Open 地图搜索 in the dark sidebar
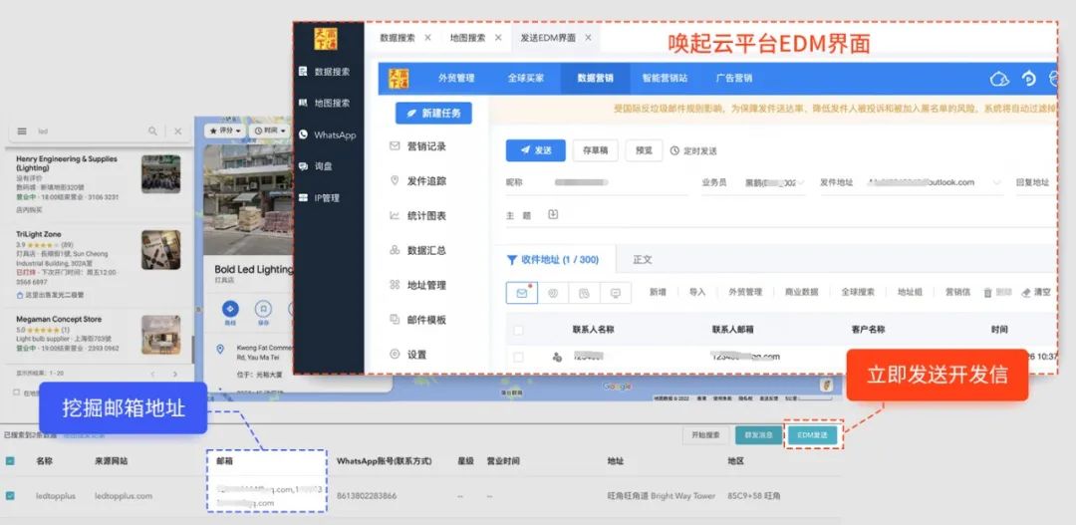This screenshot has width=1076, height=525. (325, 103)
